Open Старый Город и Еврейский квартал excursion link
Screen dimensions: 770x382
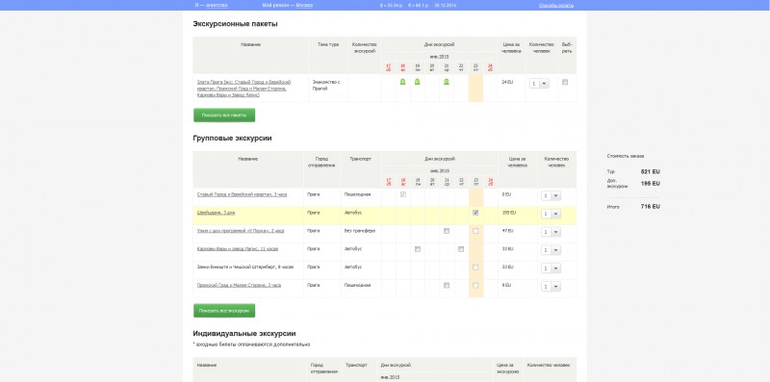(242, 194)
